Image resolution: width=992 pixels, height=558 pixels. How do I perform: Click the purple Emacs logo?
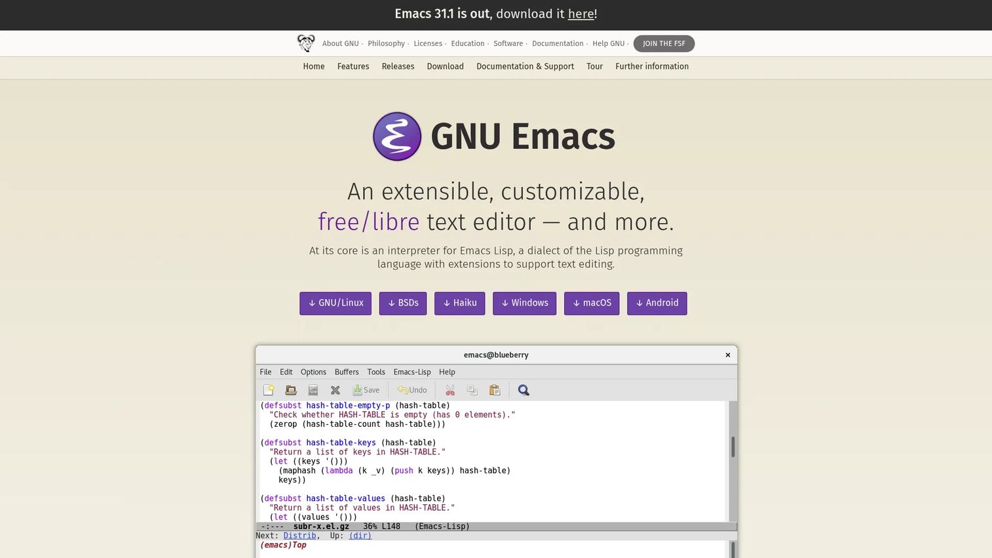pyautogui.click(x=397, y=136)
